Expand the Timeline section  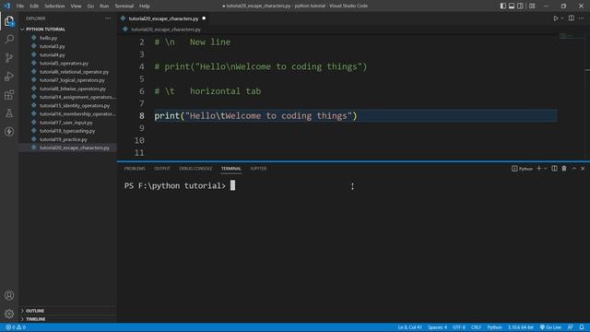[x=36, y=319]
